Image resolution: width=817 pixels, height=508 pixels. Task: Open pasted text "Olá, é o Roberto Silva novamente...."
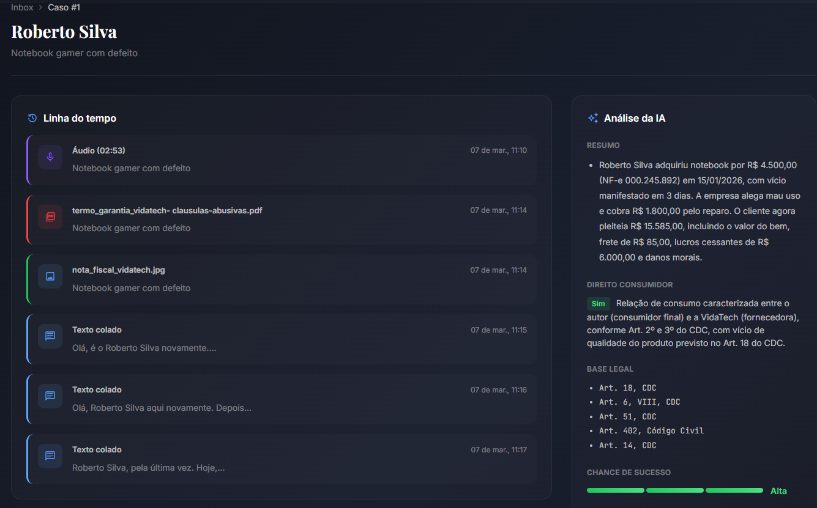coord(282,339)
